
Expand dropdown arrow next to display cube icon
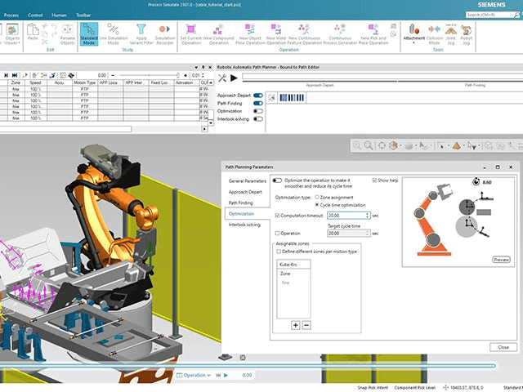pyautogui.click(x=400, y=146)
